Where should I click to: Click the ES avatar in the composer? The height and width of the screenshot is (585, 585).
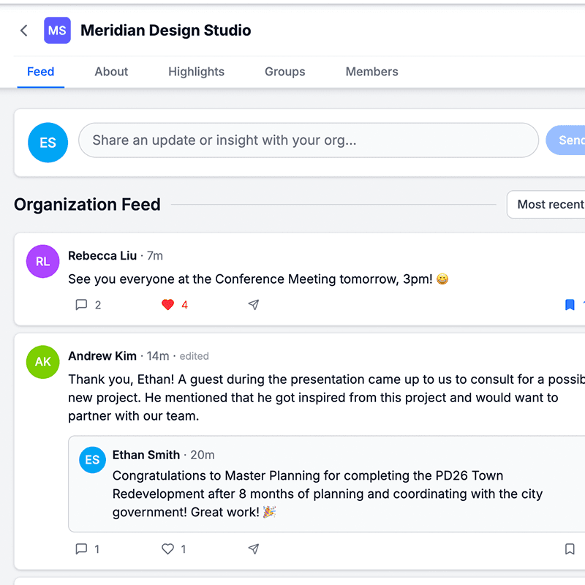point(48,143)
